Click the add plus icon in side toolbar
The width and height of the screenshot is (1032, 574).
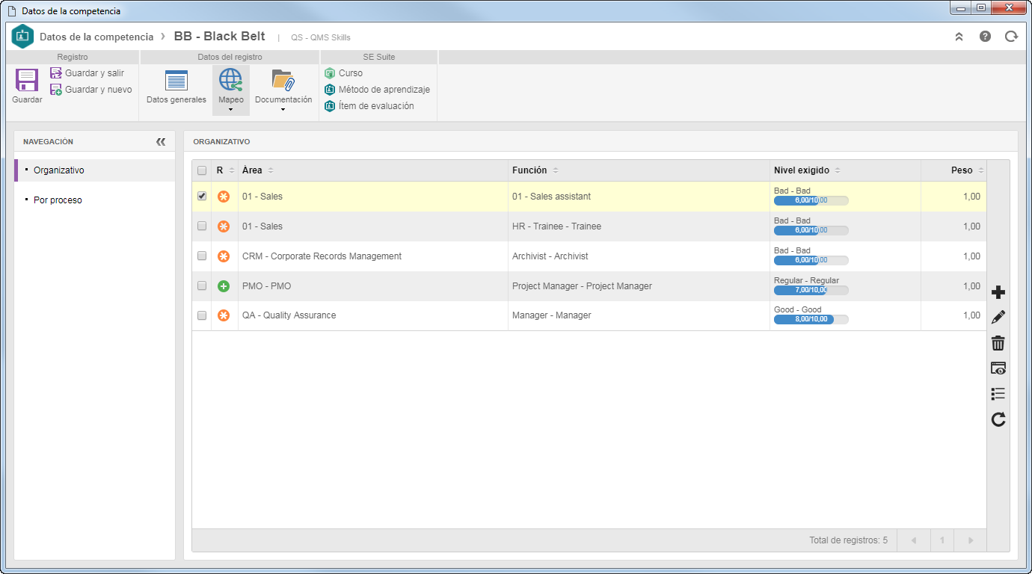pyautogui.click(x=998, y=292)
